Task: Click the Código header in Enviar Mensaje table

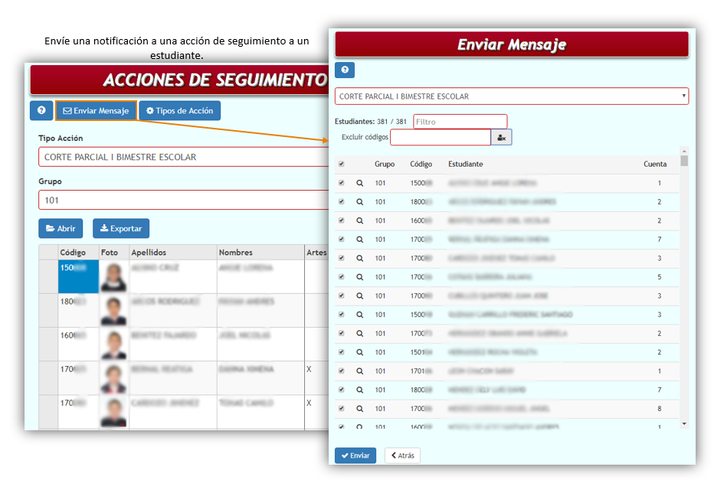Action: point(421,164)
